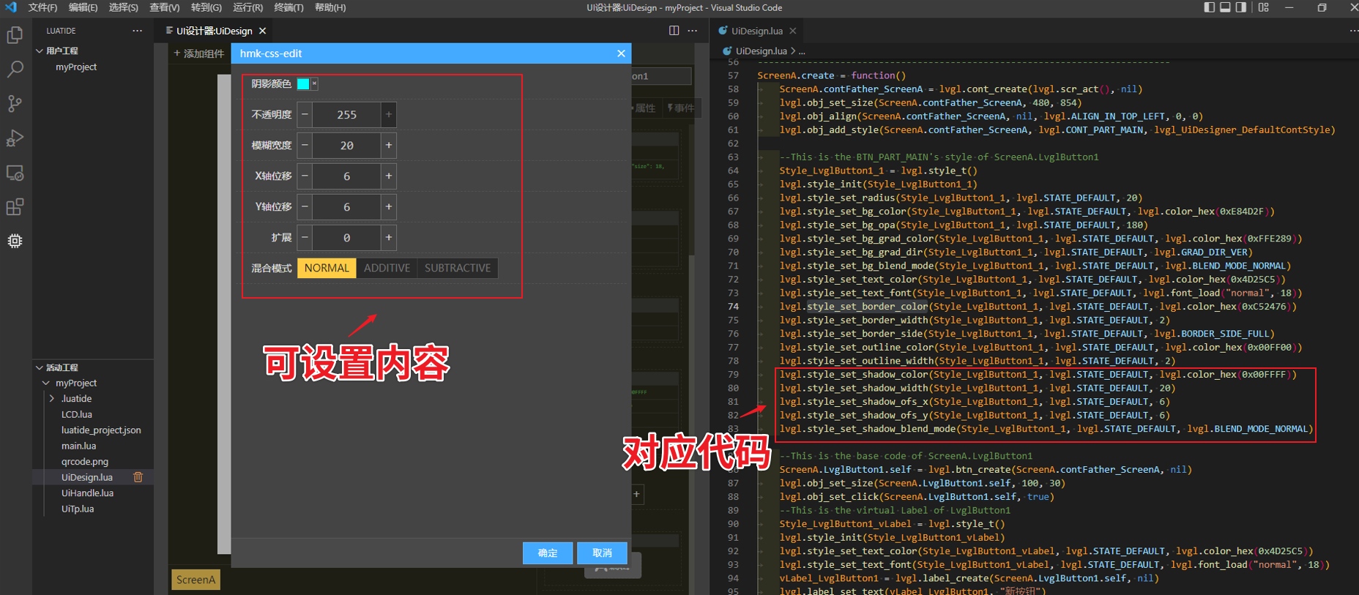
Task: Open the LUATIDE panel more actions menu
Action: [x=137, y=31]
